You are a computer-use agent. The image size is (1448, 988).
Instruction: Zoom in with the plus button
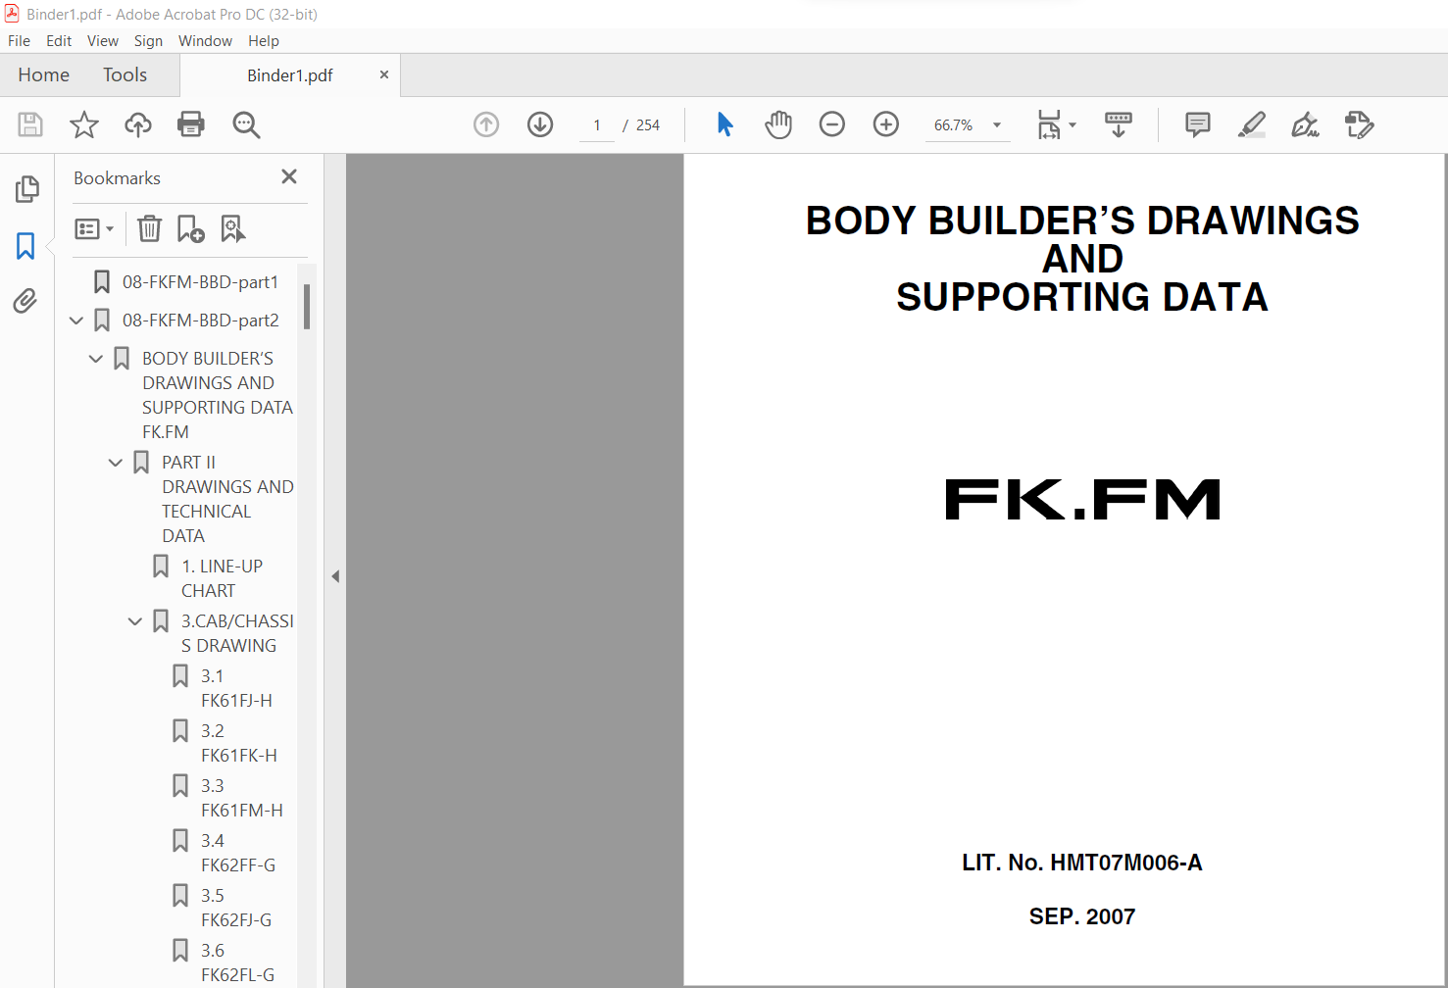coord(886,124)
